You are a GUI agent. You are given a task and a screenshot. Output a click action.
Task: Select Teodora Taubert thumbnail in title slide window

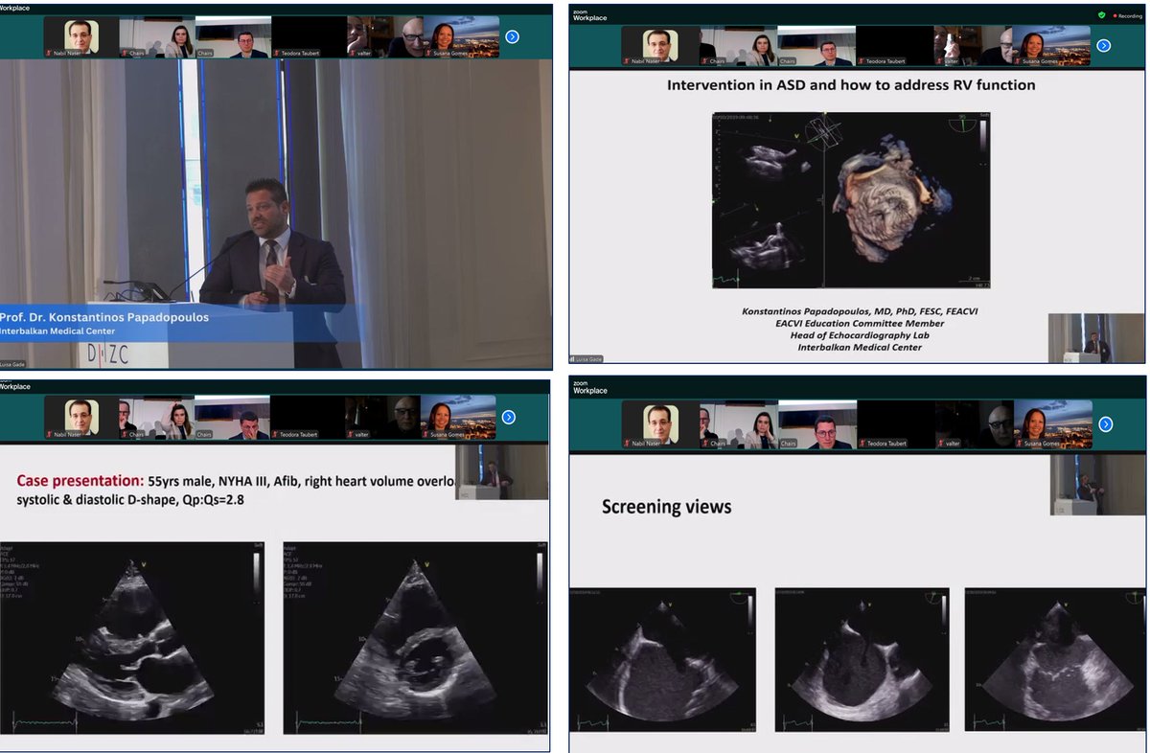click(895, 45)
